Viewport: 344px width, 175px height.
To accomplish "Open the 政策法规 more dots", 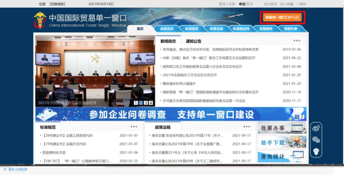I will tap(247, 127).
